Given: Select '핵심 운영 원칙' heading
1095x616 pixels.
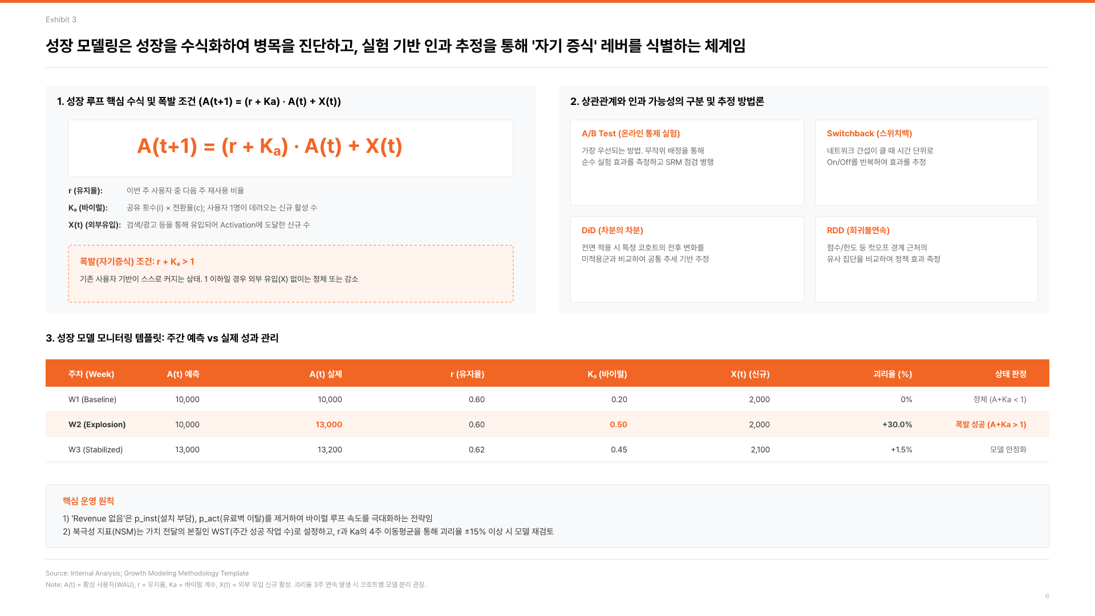Looking at the screenshot, I should 88,501.
